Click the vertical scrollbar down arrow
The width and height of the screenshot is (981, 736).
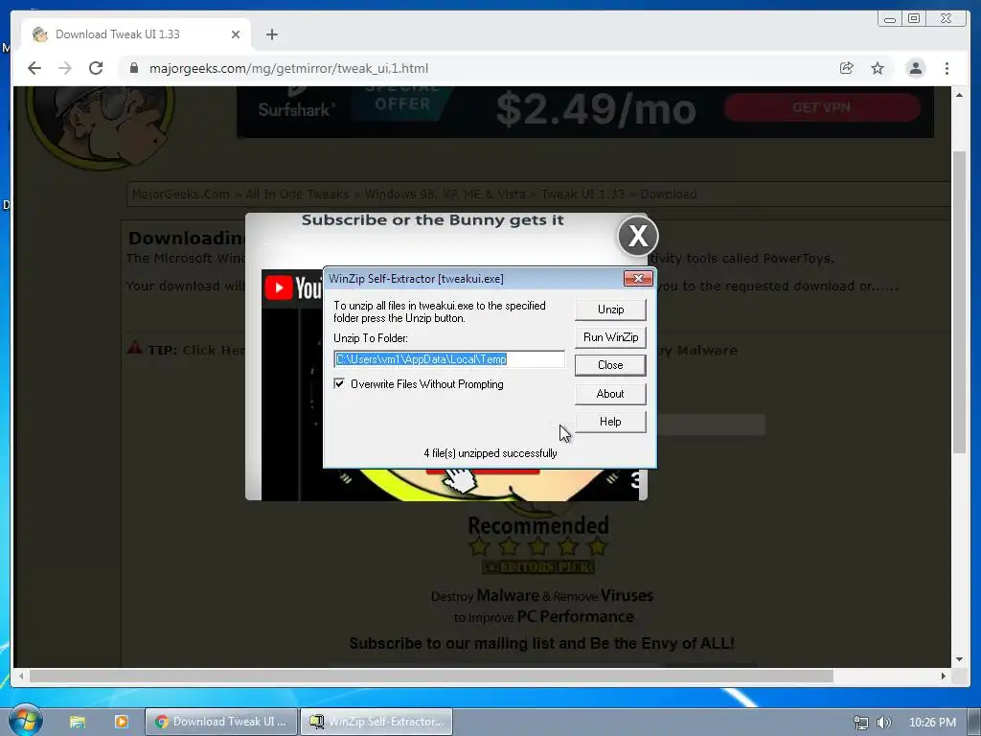click(959, 659)
